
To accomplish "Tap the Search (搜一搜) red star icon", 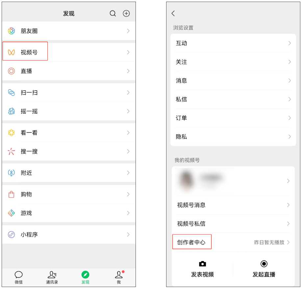I will point(12,152).
